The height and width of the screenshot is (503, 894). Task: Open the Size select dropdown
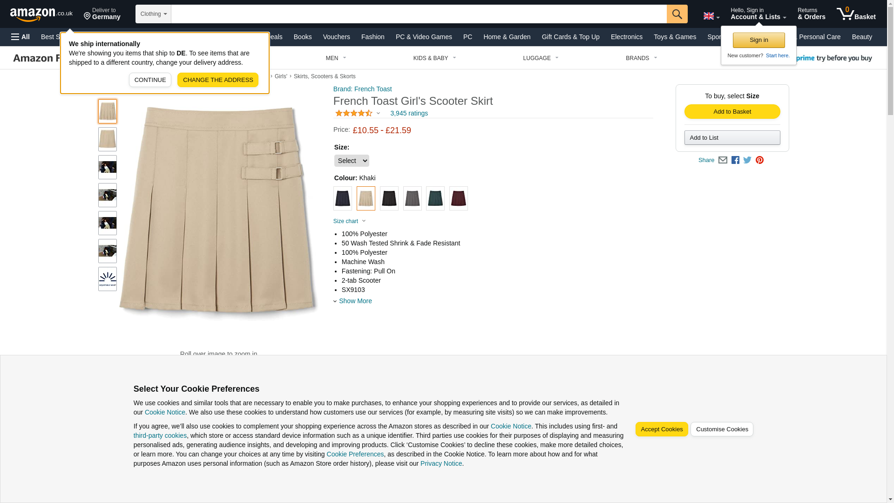352,161
